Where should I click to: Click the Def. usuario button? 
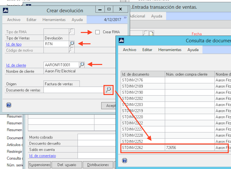pos(67,165)
